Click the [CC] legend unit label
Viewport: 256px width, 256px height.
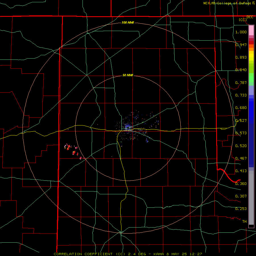click(243, 20)
